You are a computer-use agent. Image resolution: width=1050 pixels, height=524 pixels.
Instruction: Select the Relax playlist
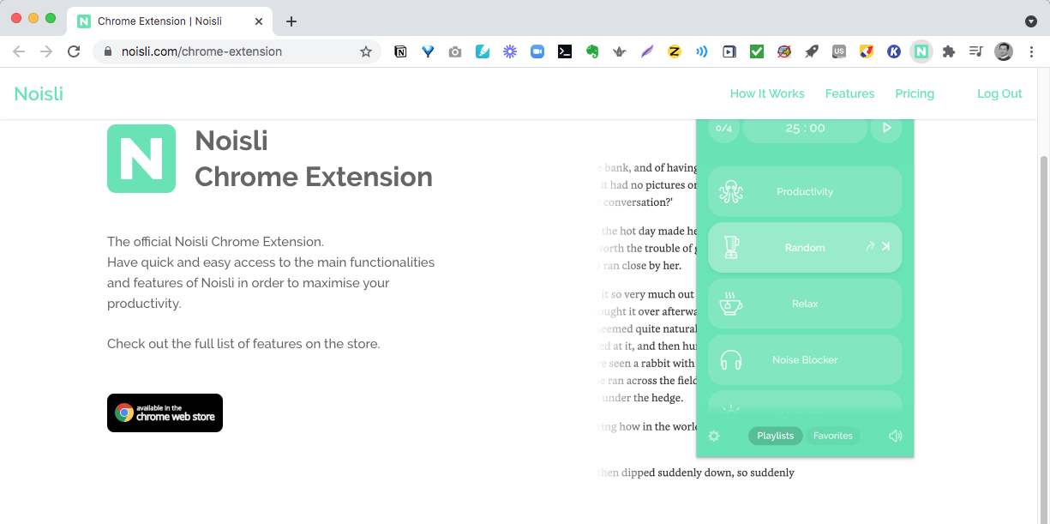[x=804, y=304]
